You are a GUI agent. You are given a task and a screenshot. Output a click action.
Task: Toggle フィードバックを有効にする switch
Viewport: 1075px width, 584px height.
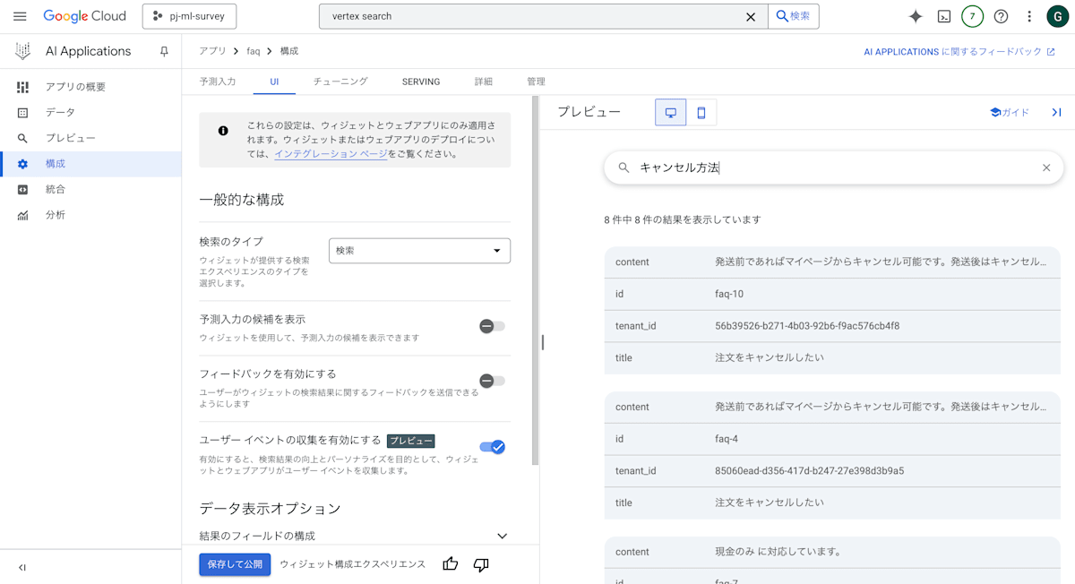[492, 381]
